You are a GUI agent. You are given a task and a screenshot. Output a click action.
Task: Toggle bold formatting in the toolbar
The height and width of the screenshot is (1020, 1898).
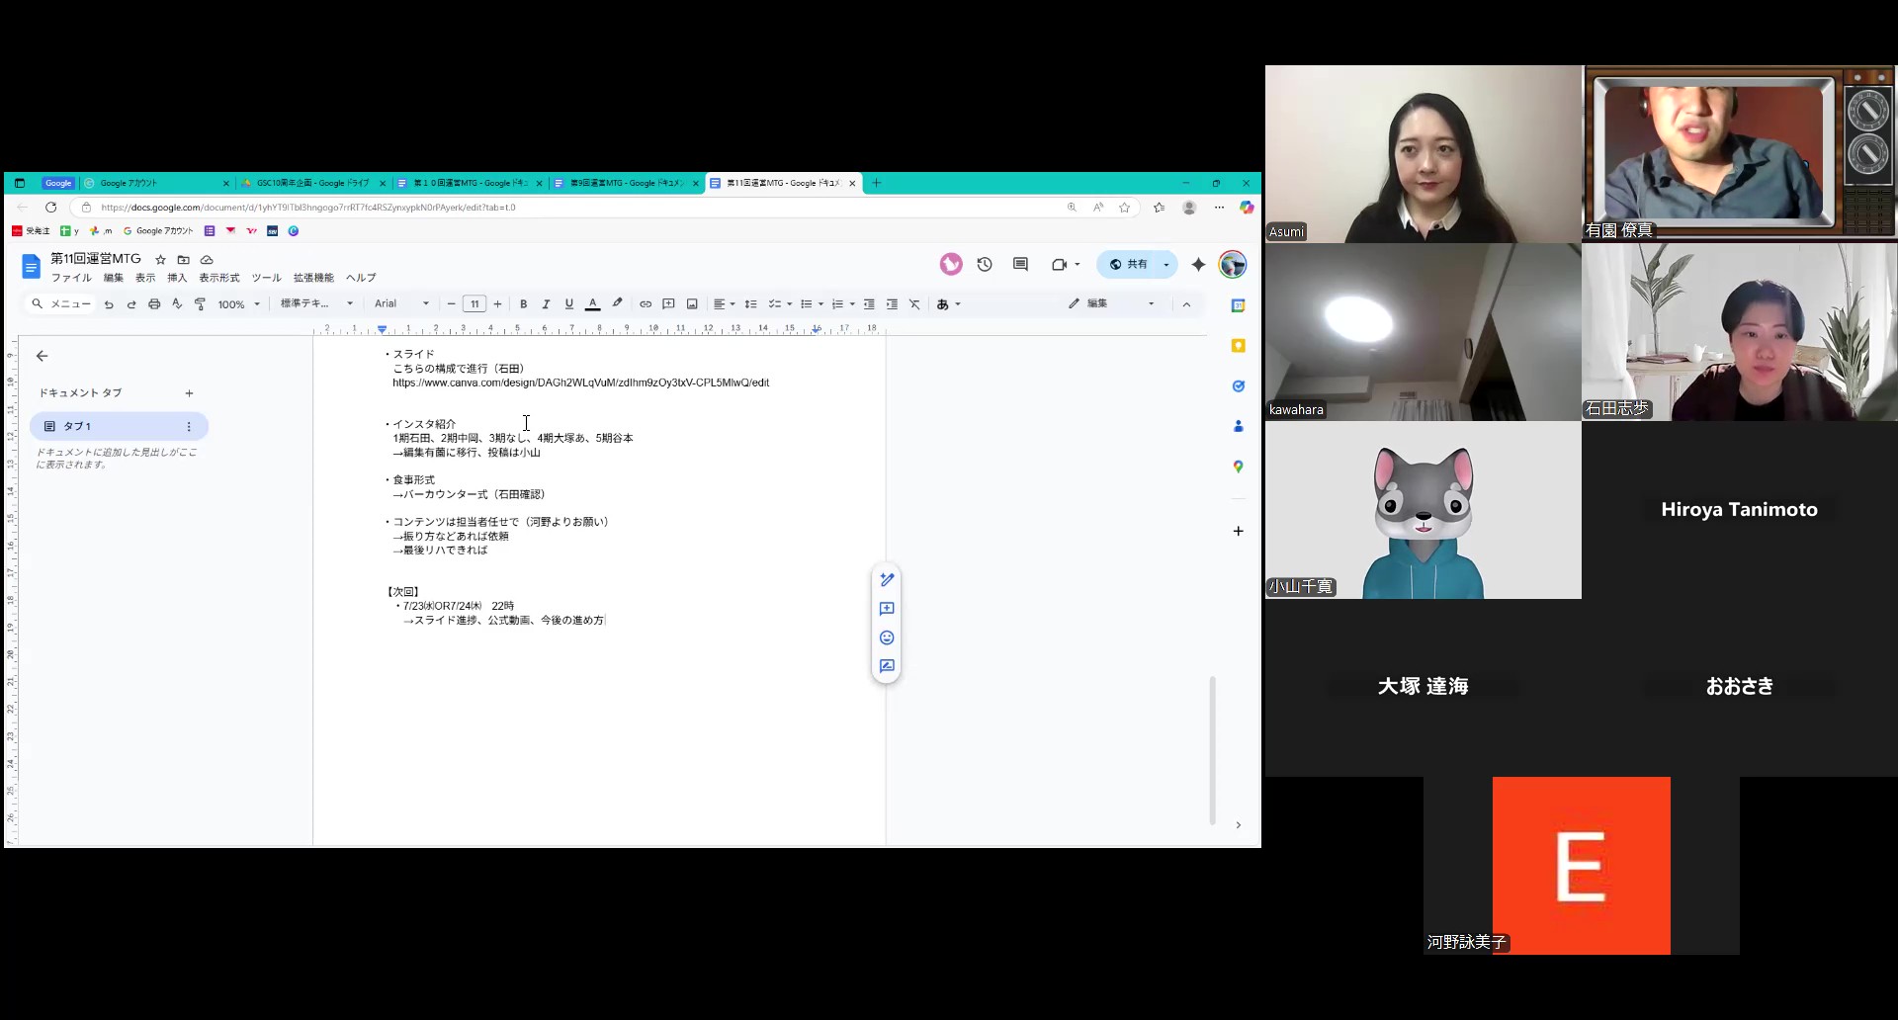point(523,304)
